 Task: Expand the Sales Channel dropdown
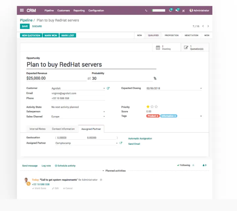point(104,116)
